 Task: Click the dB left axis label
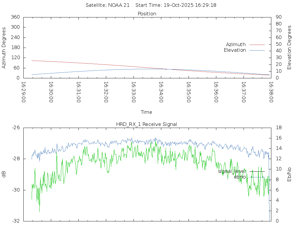4,174
